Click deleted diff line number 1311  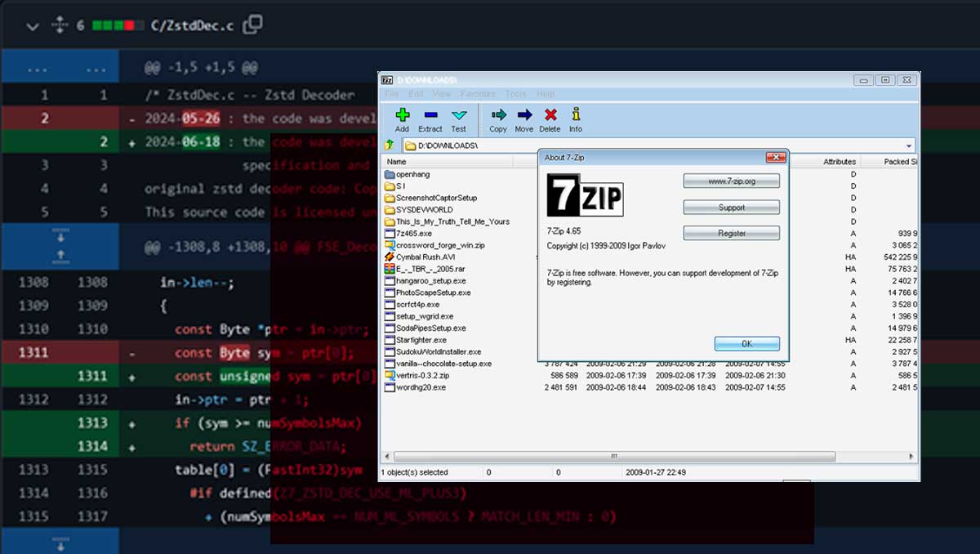click(x=33, y=353)
